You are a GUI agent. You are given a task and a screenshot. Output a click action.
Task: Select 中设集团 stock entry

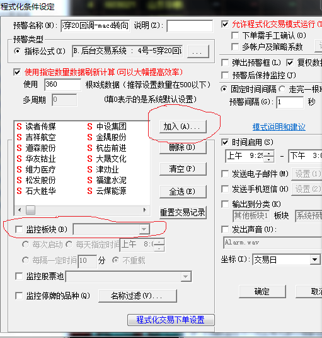(107, 126)
